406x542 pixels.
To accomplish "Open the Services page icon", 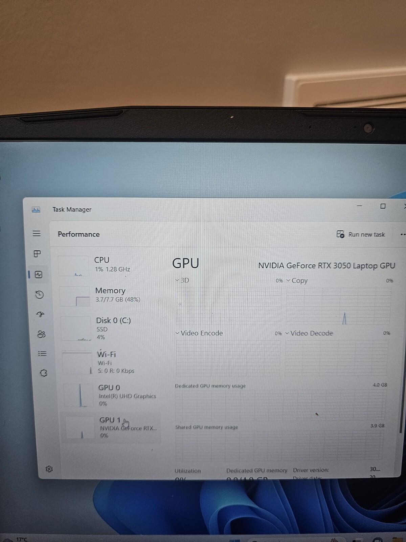I will [43, 373].
